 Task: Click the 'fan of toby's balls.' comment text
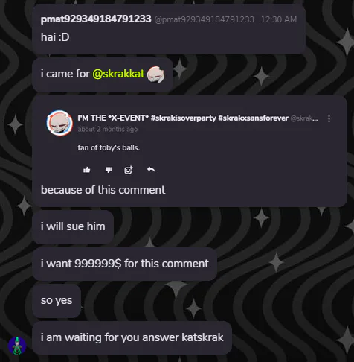point(109,147)
